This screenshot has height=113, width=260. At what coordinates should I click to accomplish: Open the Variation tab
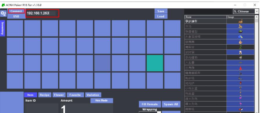click(x=93, y=95)
